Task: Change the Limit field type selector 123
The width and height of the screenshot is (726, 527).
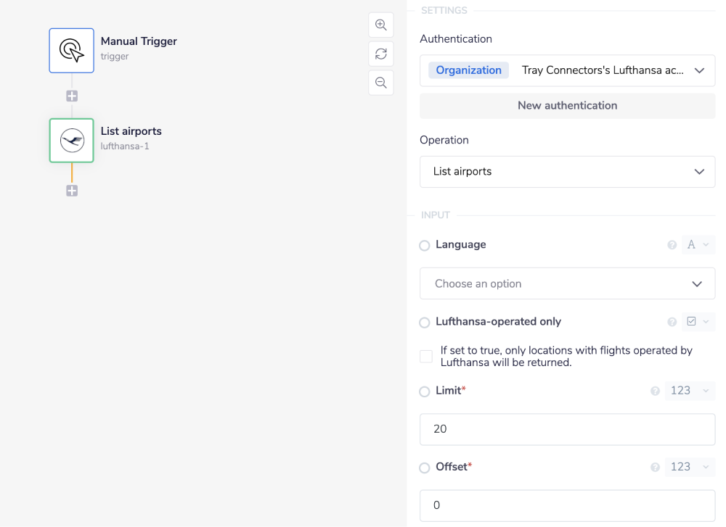Action: pos(690,391)
